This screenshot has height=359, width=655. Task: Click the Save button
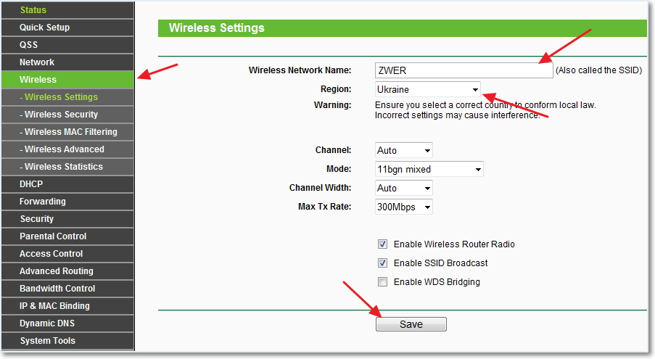[411, 324]
